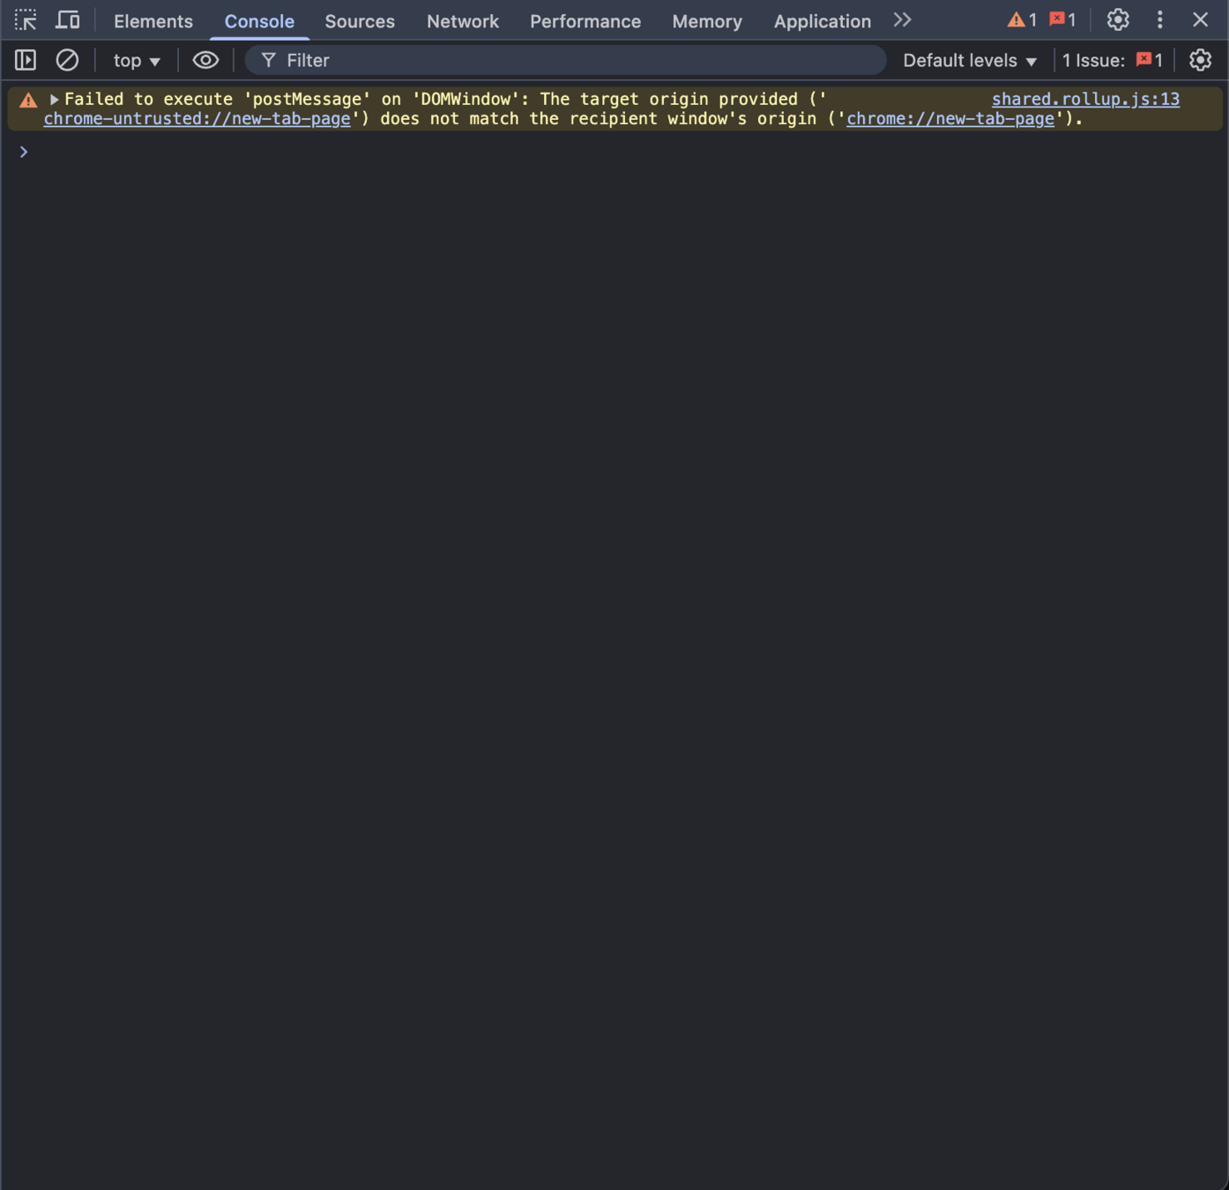The image size is (1229, 1190).
Task: Open the 1 Issue link
Action: tap(1112, 60)
